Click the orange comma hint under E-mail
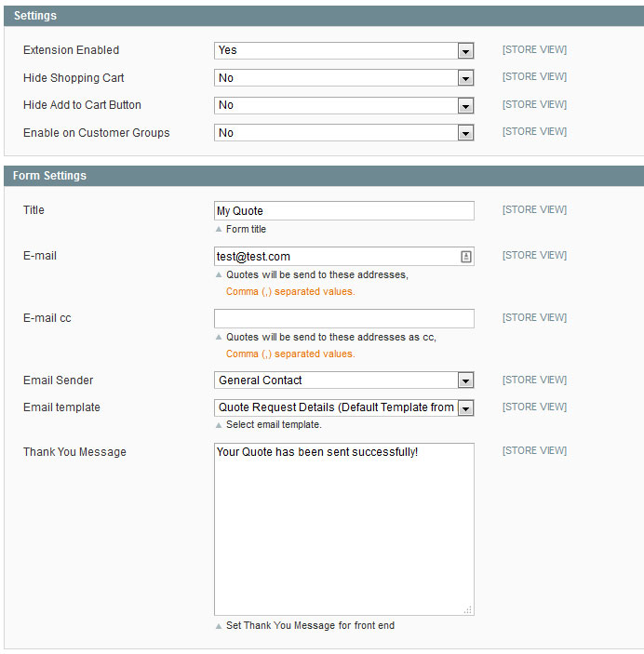Viewport: 644px width, 654px height. pyautogui.click(x=290, y=291)
